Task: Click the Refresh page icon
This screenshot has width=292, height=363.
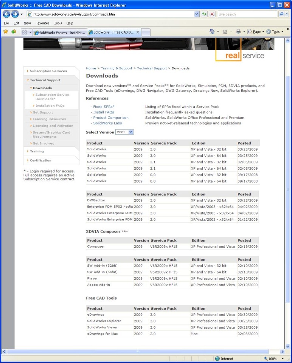Action: [x=204, y=14]
